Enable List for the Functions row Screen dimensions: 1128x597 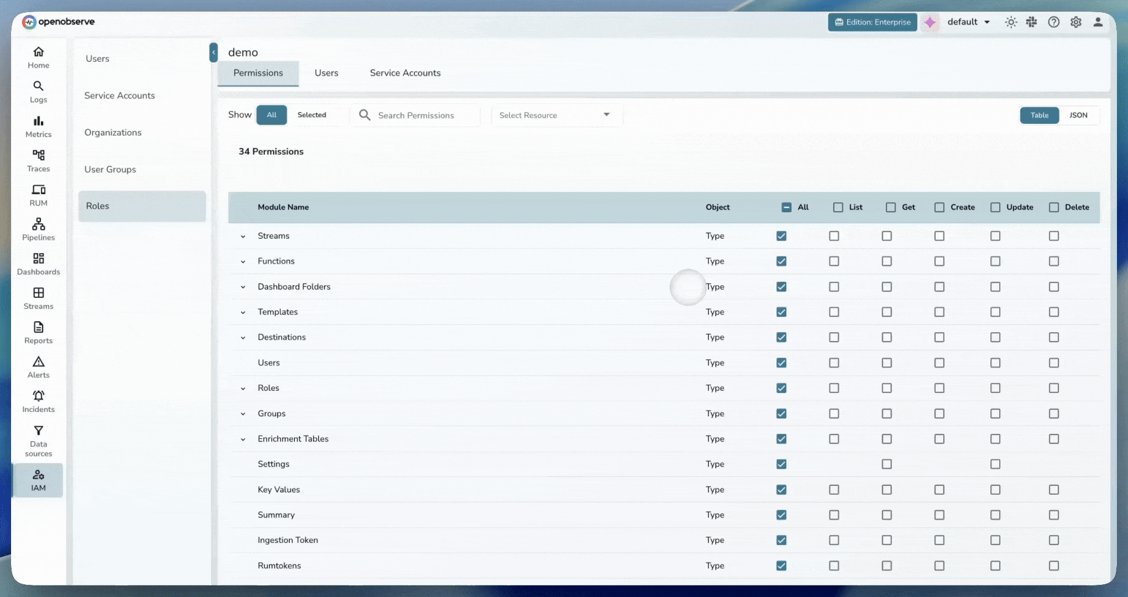[834, 261]
